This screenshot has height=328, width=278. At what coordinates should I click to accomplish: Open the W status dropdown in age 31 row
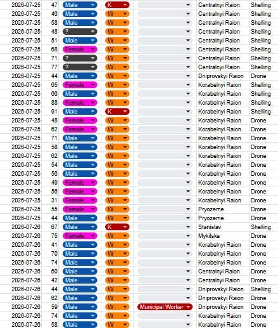click(117, 200)
